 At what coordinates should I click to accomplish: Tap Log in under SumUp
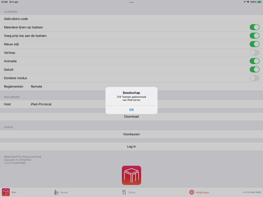coord(131,146)
